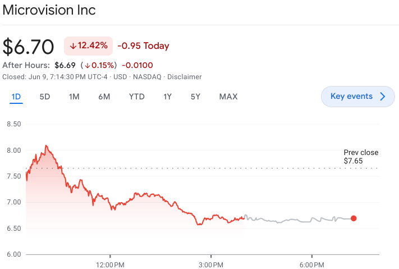Show the YTD chart range
This screenshot has height=269, width=399.
(x=136, y=97)
